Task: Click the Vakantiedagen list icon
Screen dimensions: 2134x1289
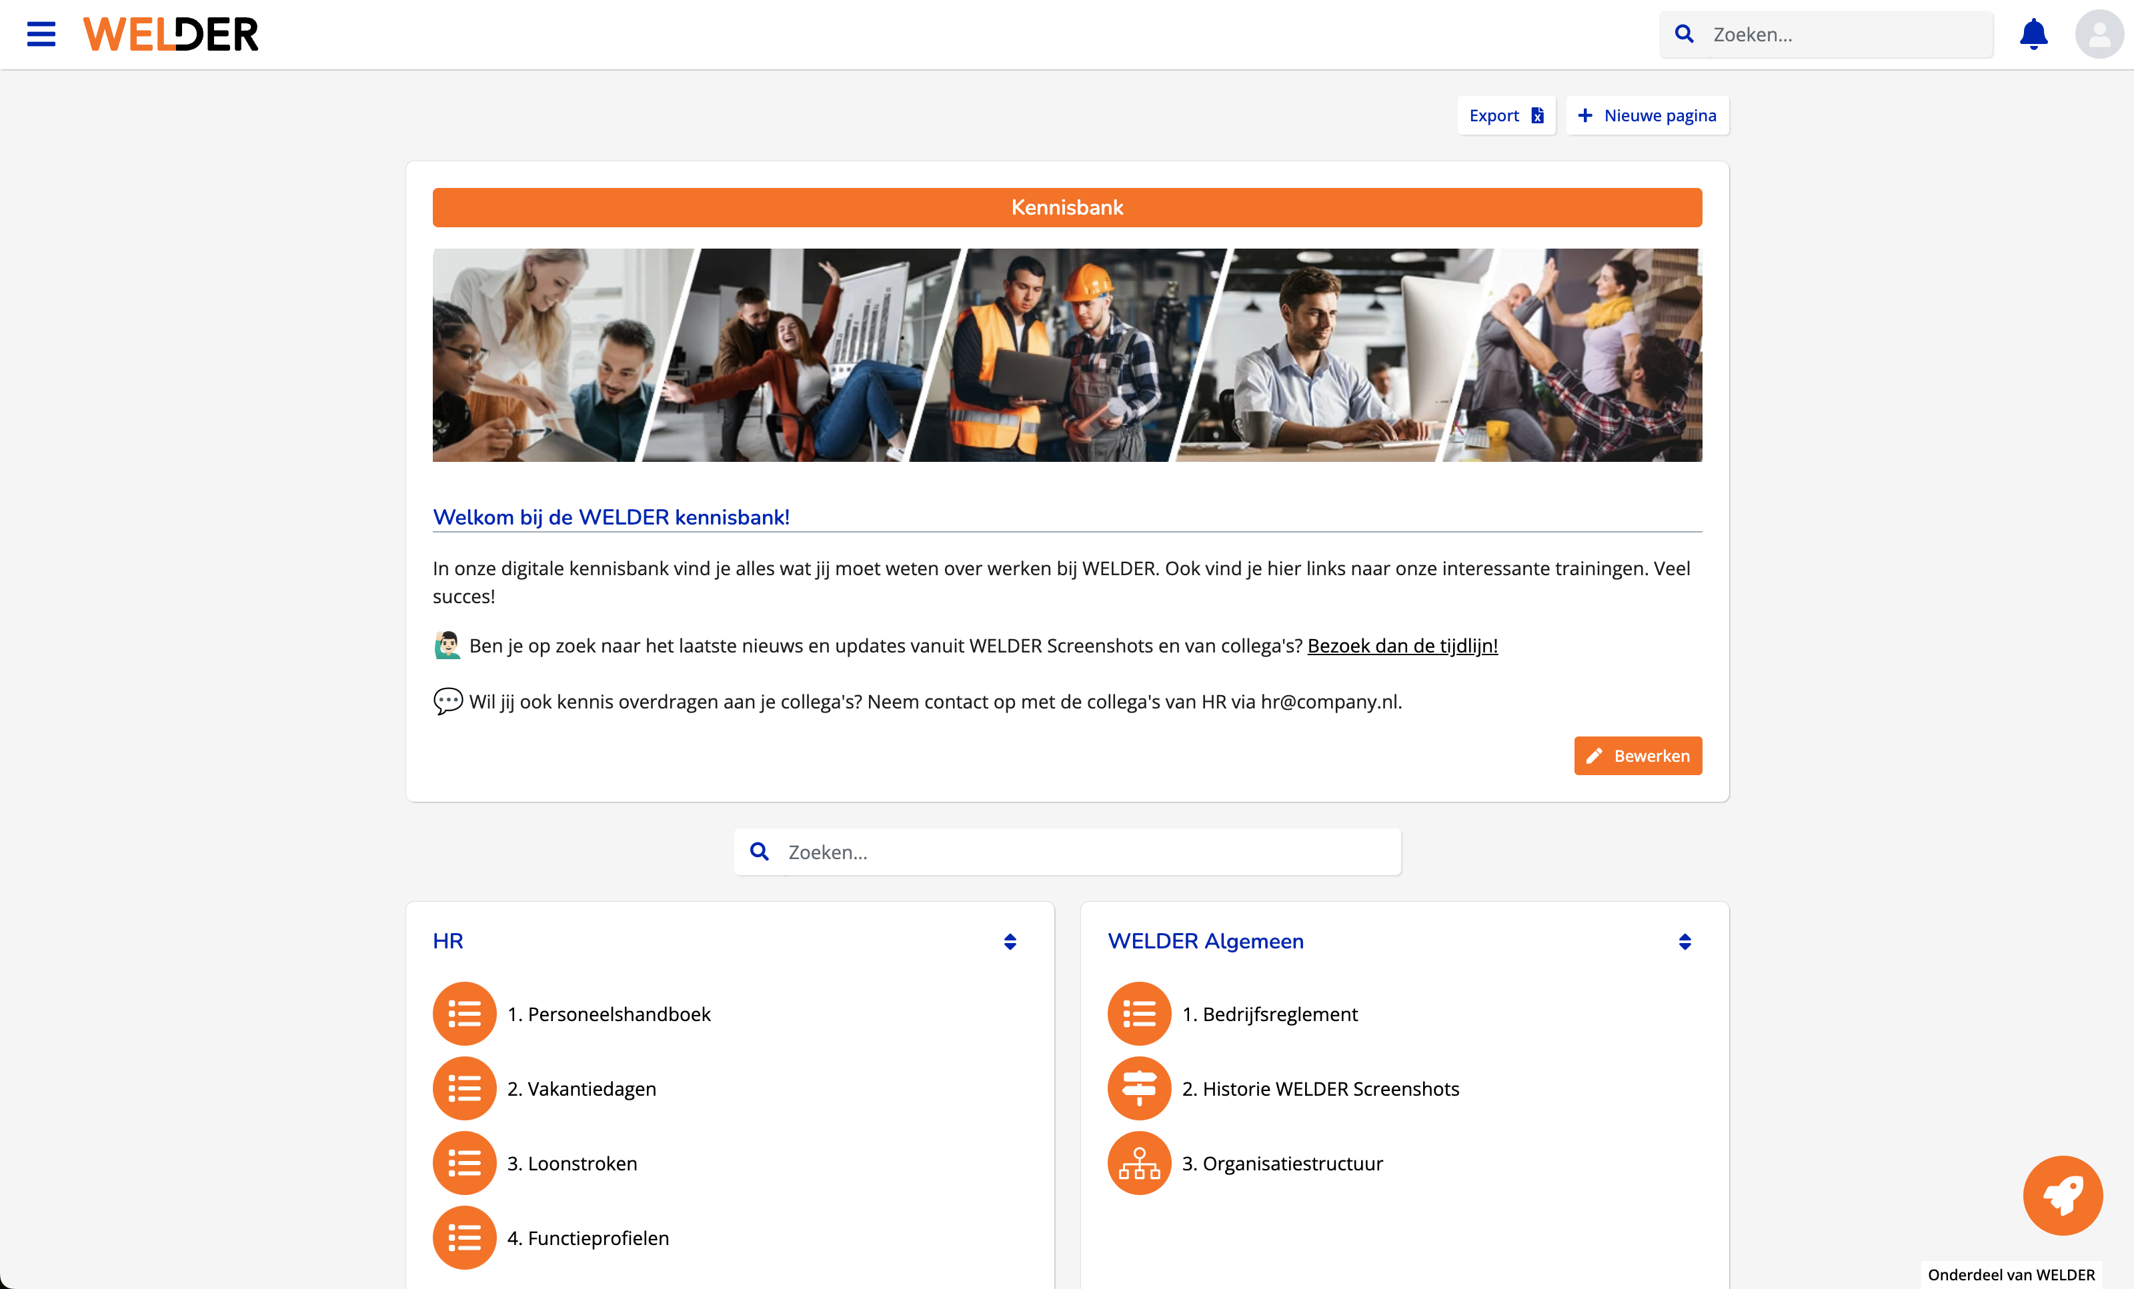Action: coord(464,1088)
